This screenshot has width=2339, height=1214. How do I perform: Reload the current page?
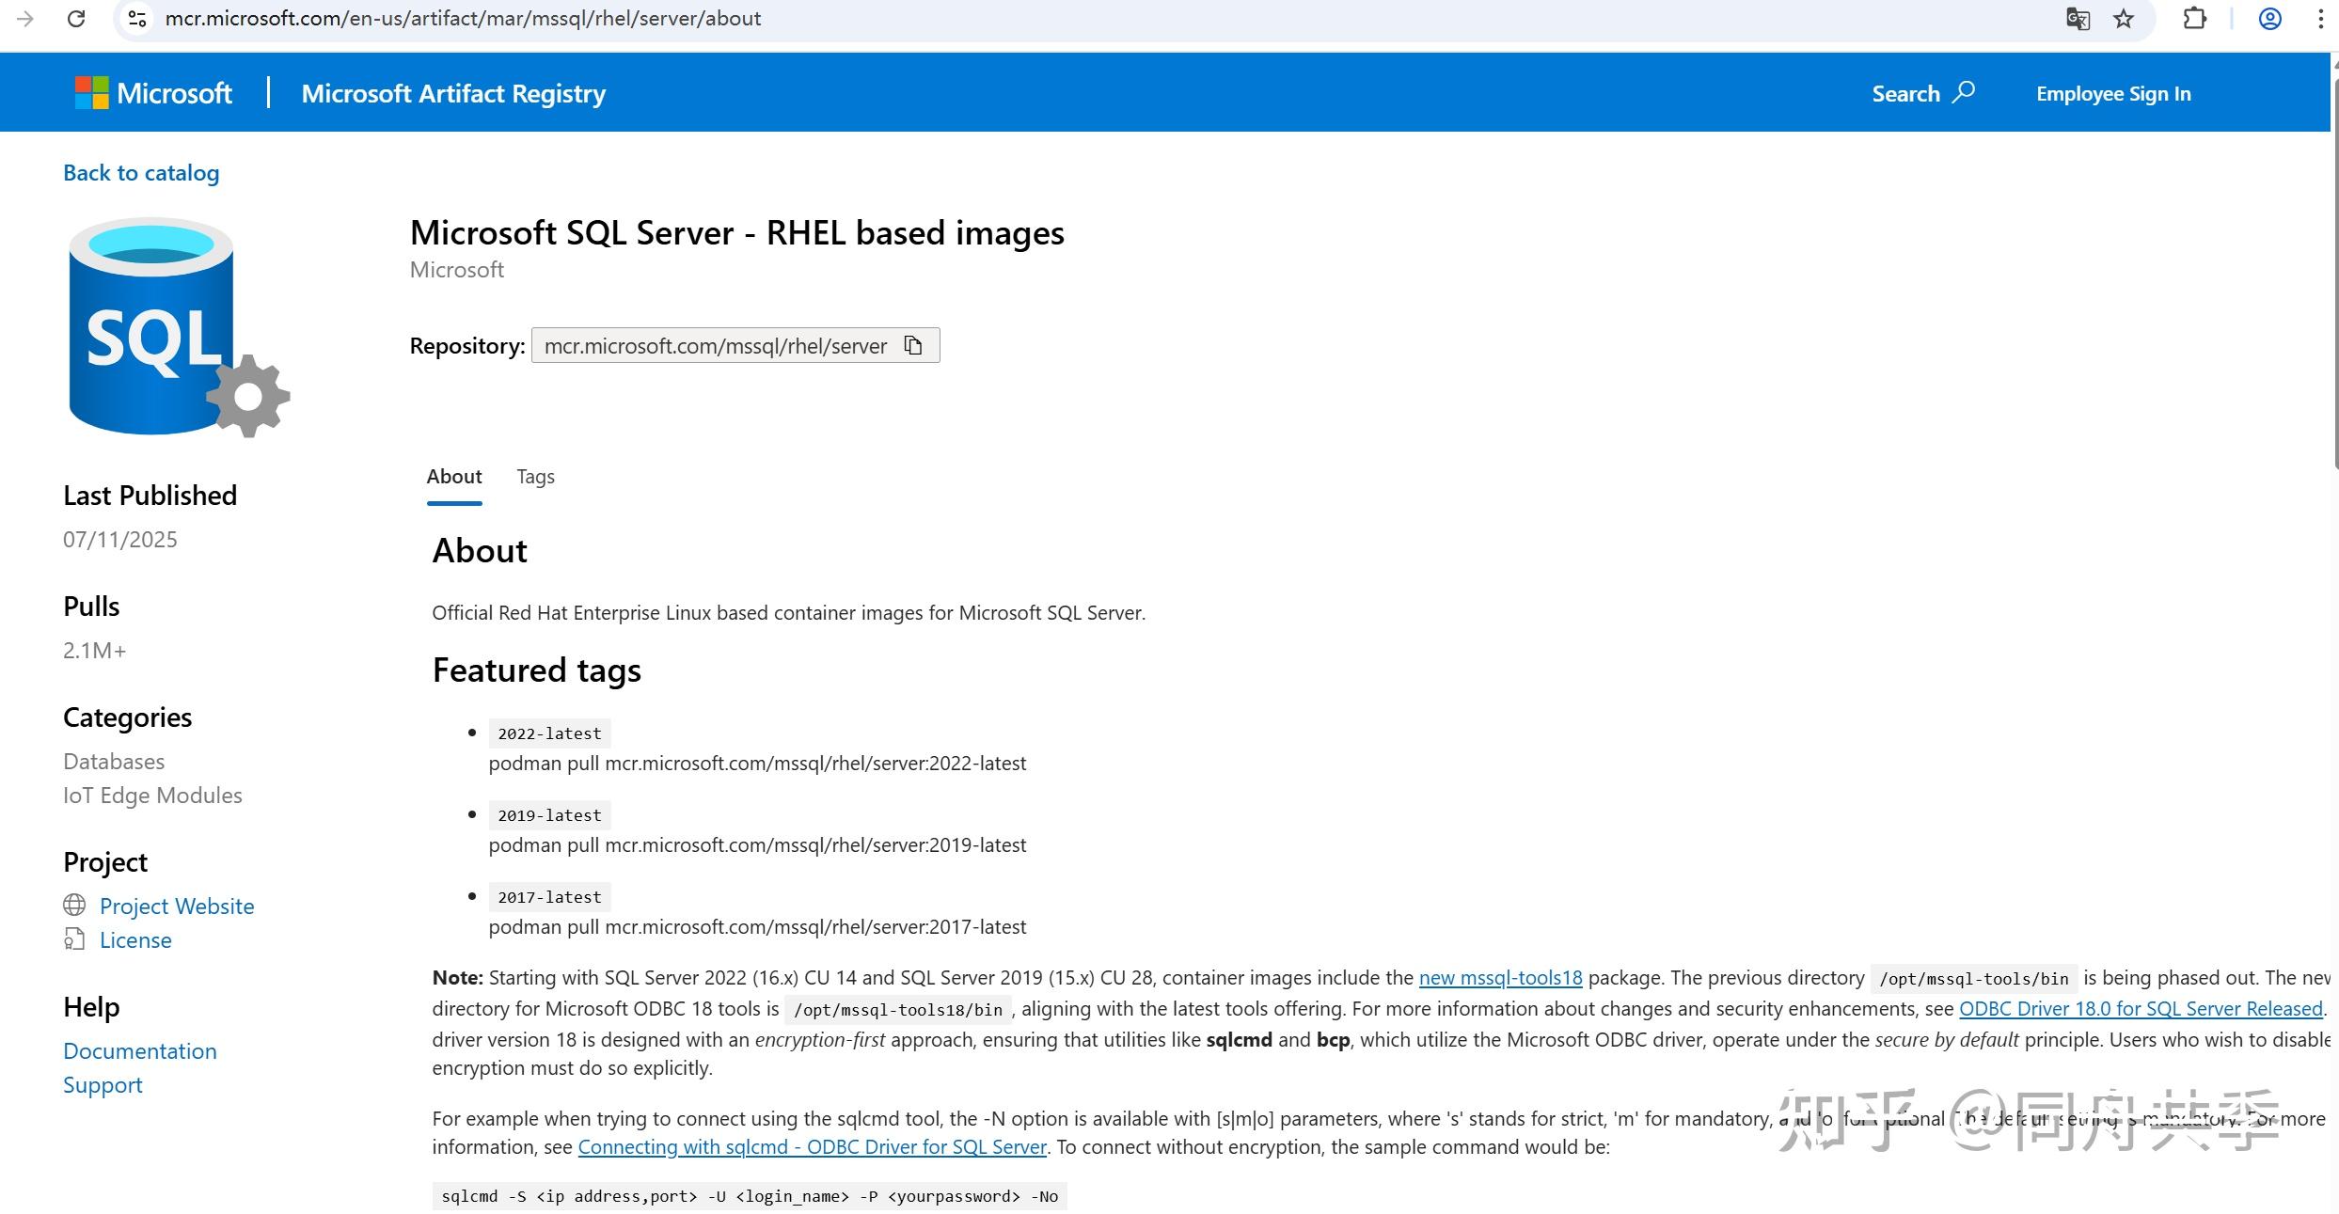77,18
